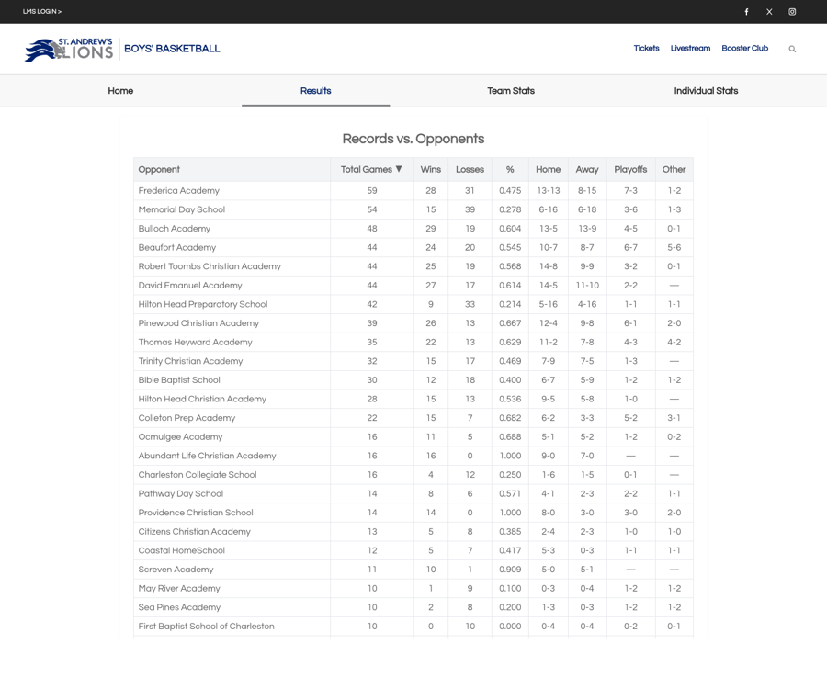Open the LMS LOGIN link
This screenshot has height=689, width=827.
pyautogui.click(x=42, y=12)
